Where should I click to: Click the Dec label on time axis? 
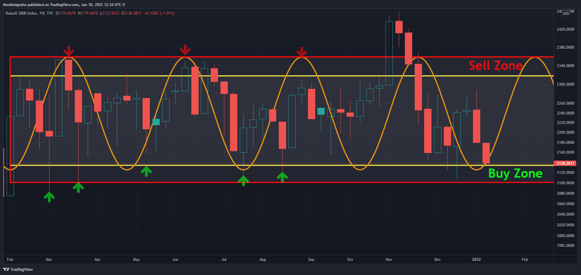[437, 260]
